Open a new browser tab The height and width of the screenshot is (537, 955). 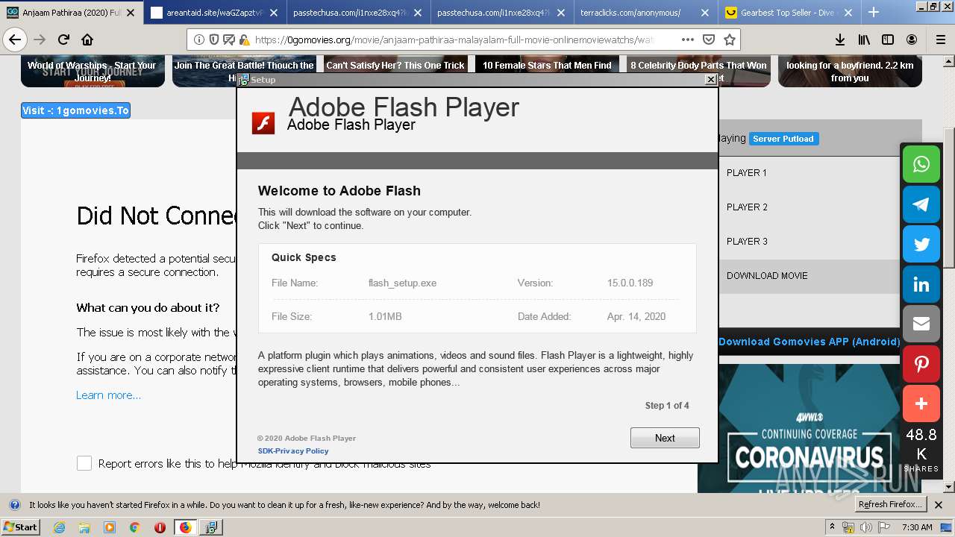click(874, 12)
